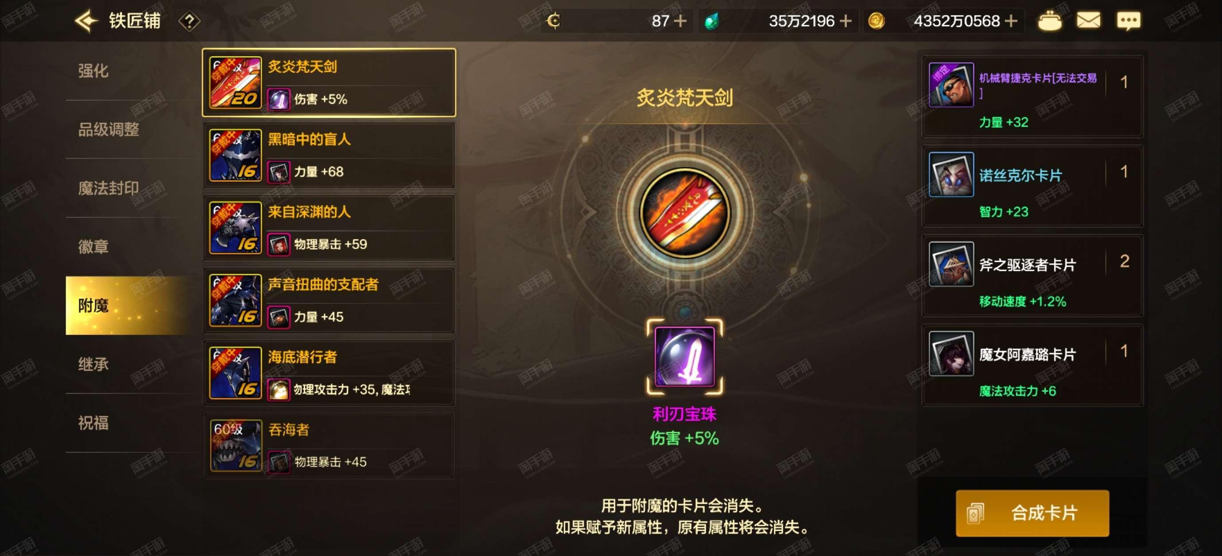The width and height of the screenshot is (1222, 556).
Task: Choose the 诺丝克尔卡片 card
Action: click(1032, 186)
